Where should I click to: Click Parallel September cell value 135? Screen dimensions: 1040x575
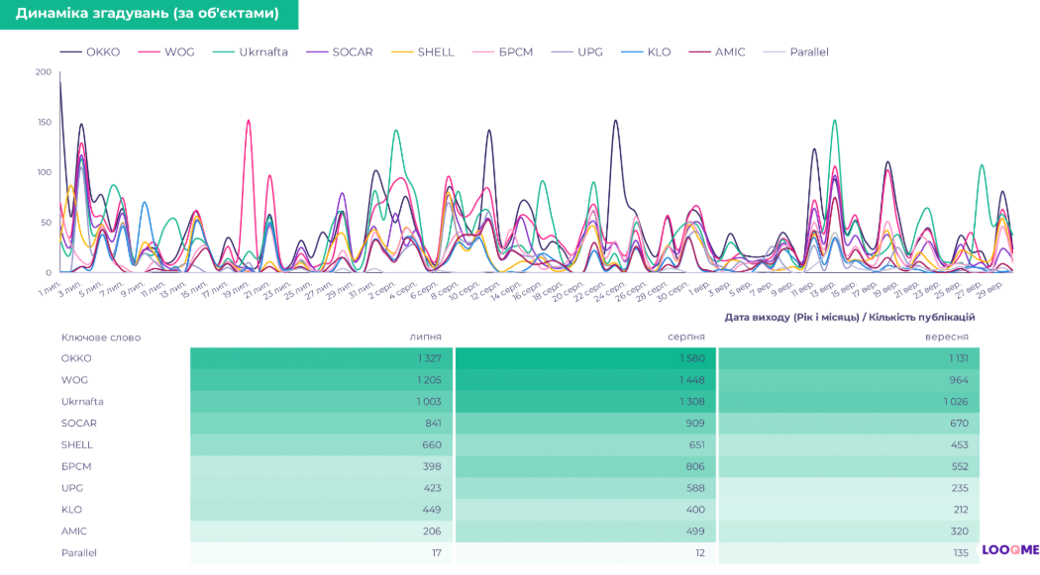point(961,553)
